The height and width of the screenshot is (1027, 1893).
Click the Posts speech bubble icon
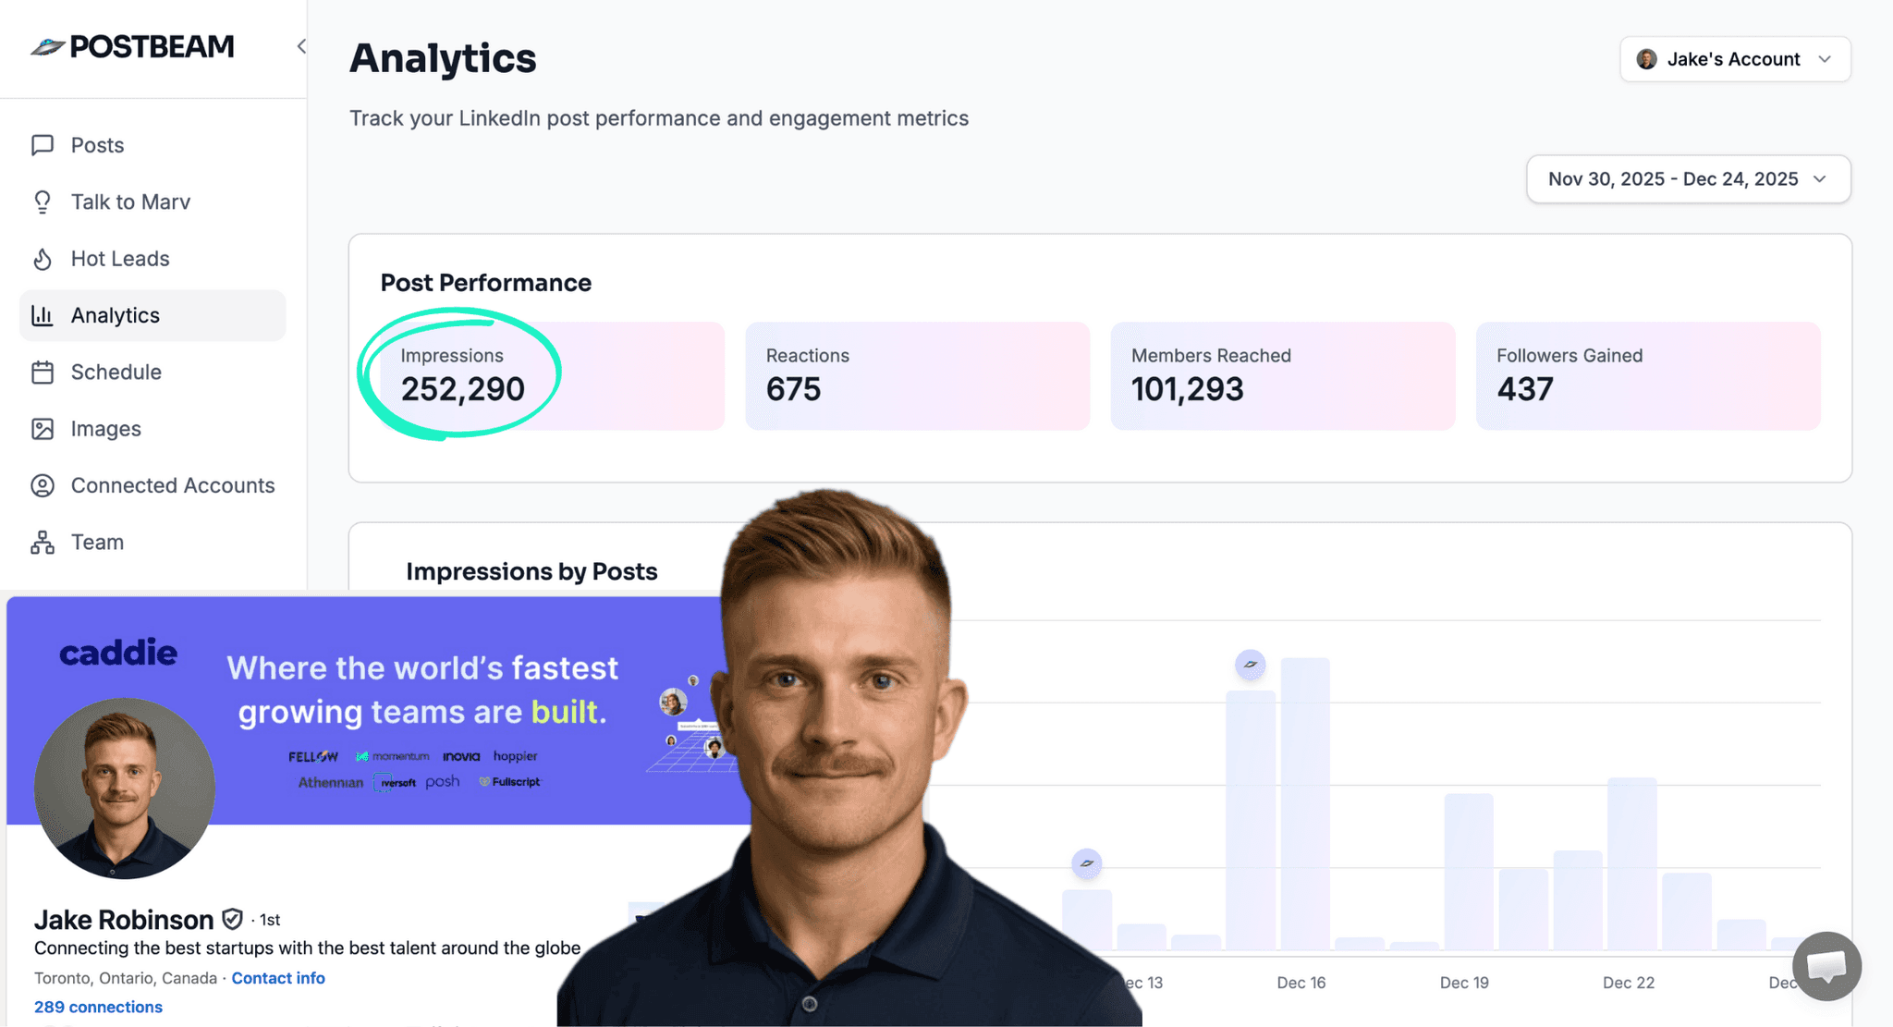tap(43, 145)
